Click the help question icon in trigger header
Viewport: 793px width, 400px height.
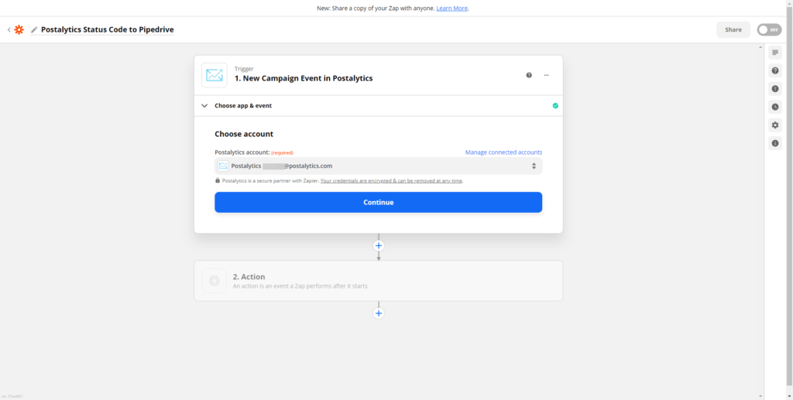(529, 75)
